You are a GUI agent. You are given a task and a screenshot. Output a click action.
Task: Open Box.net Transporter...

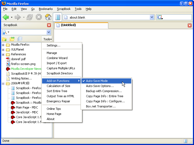point(106,106)
